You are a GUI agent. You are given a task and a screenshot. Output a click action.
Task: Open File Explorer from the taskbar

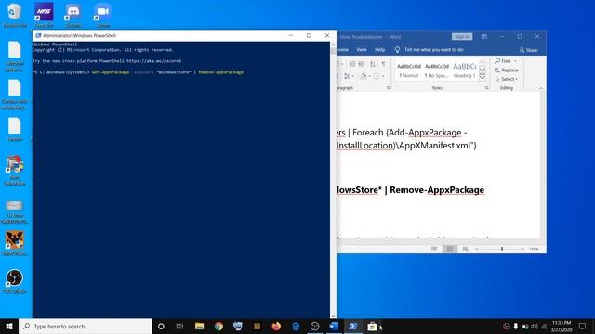coord(199,326)
